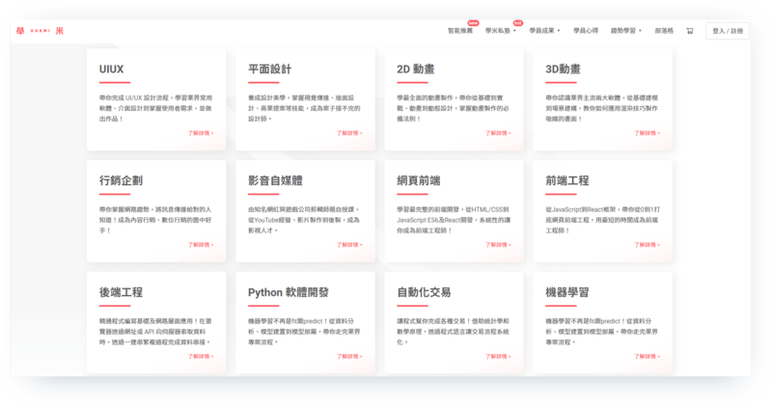Open the shopping cart icon
This screenshot has height=407, width=772.
690,31
